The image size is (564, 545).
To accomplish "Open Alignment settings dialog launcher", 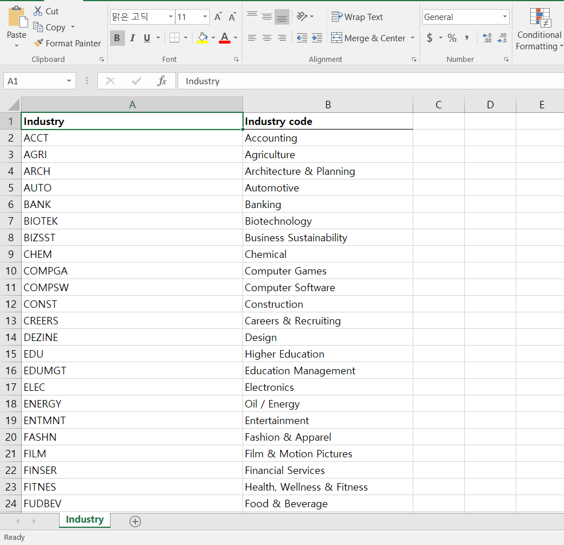I will pos(414,60).
